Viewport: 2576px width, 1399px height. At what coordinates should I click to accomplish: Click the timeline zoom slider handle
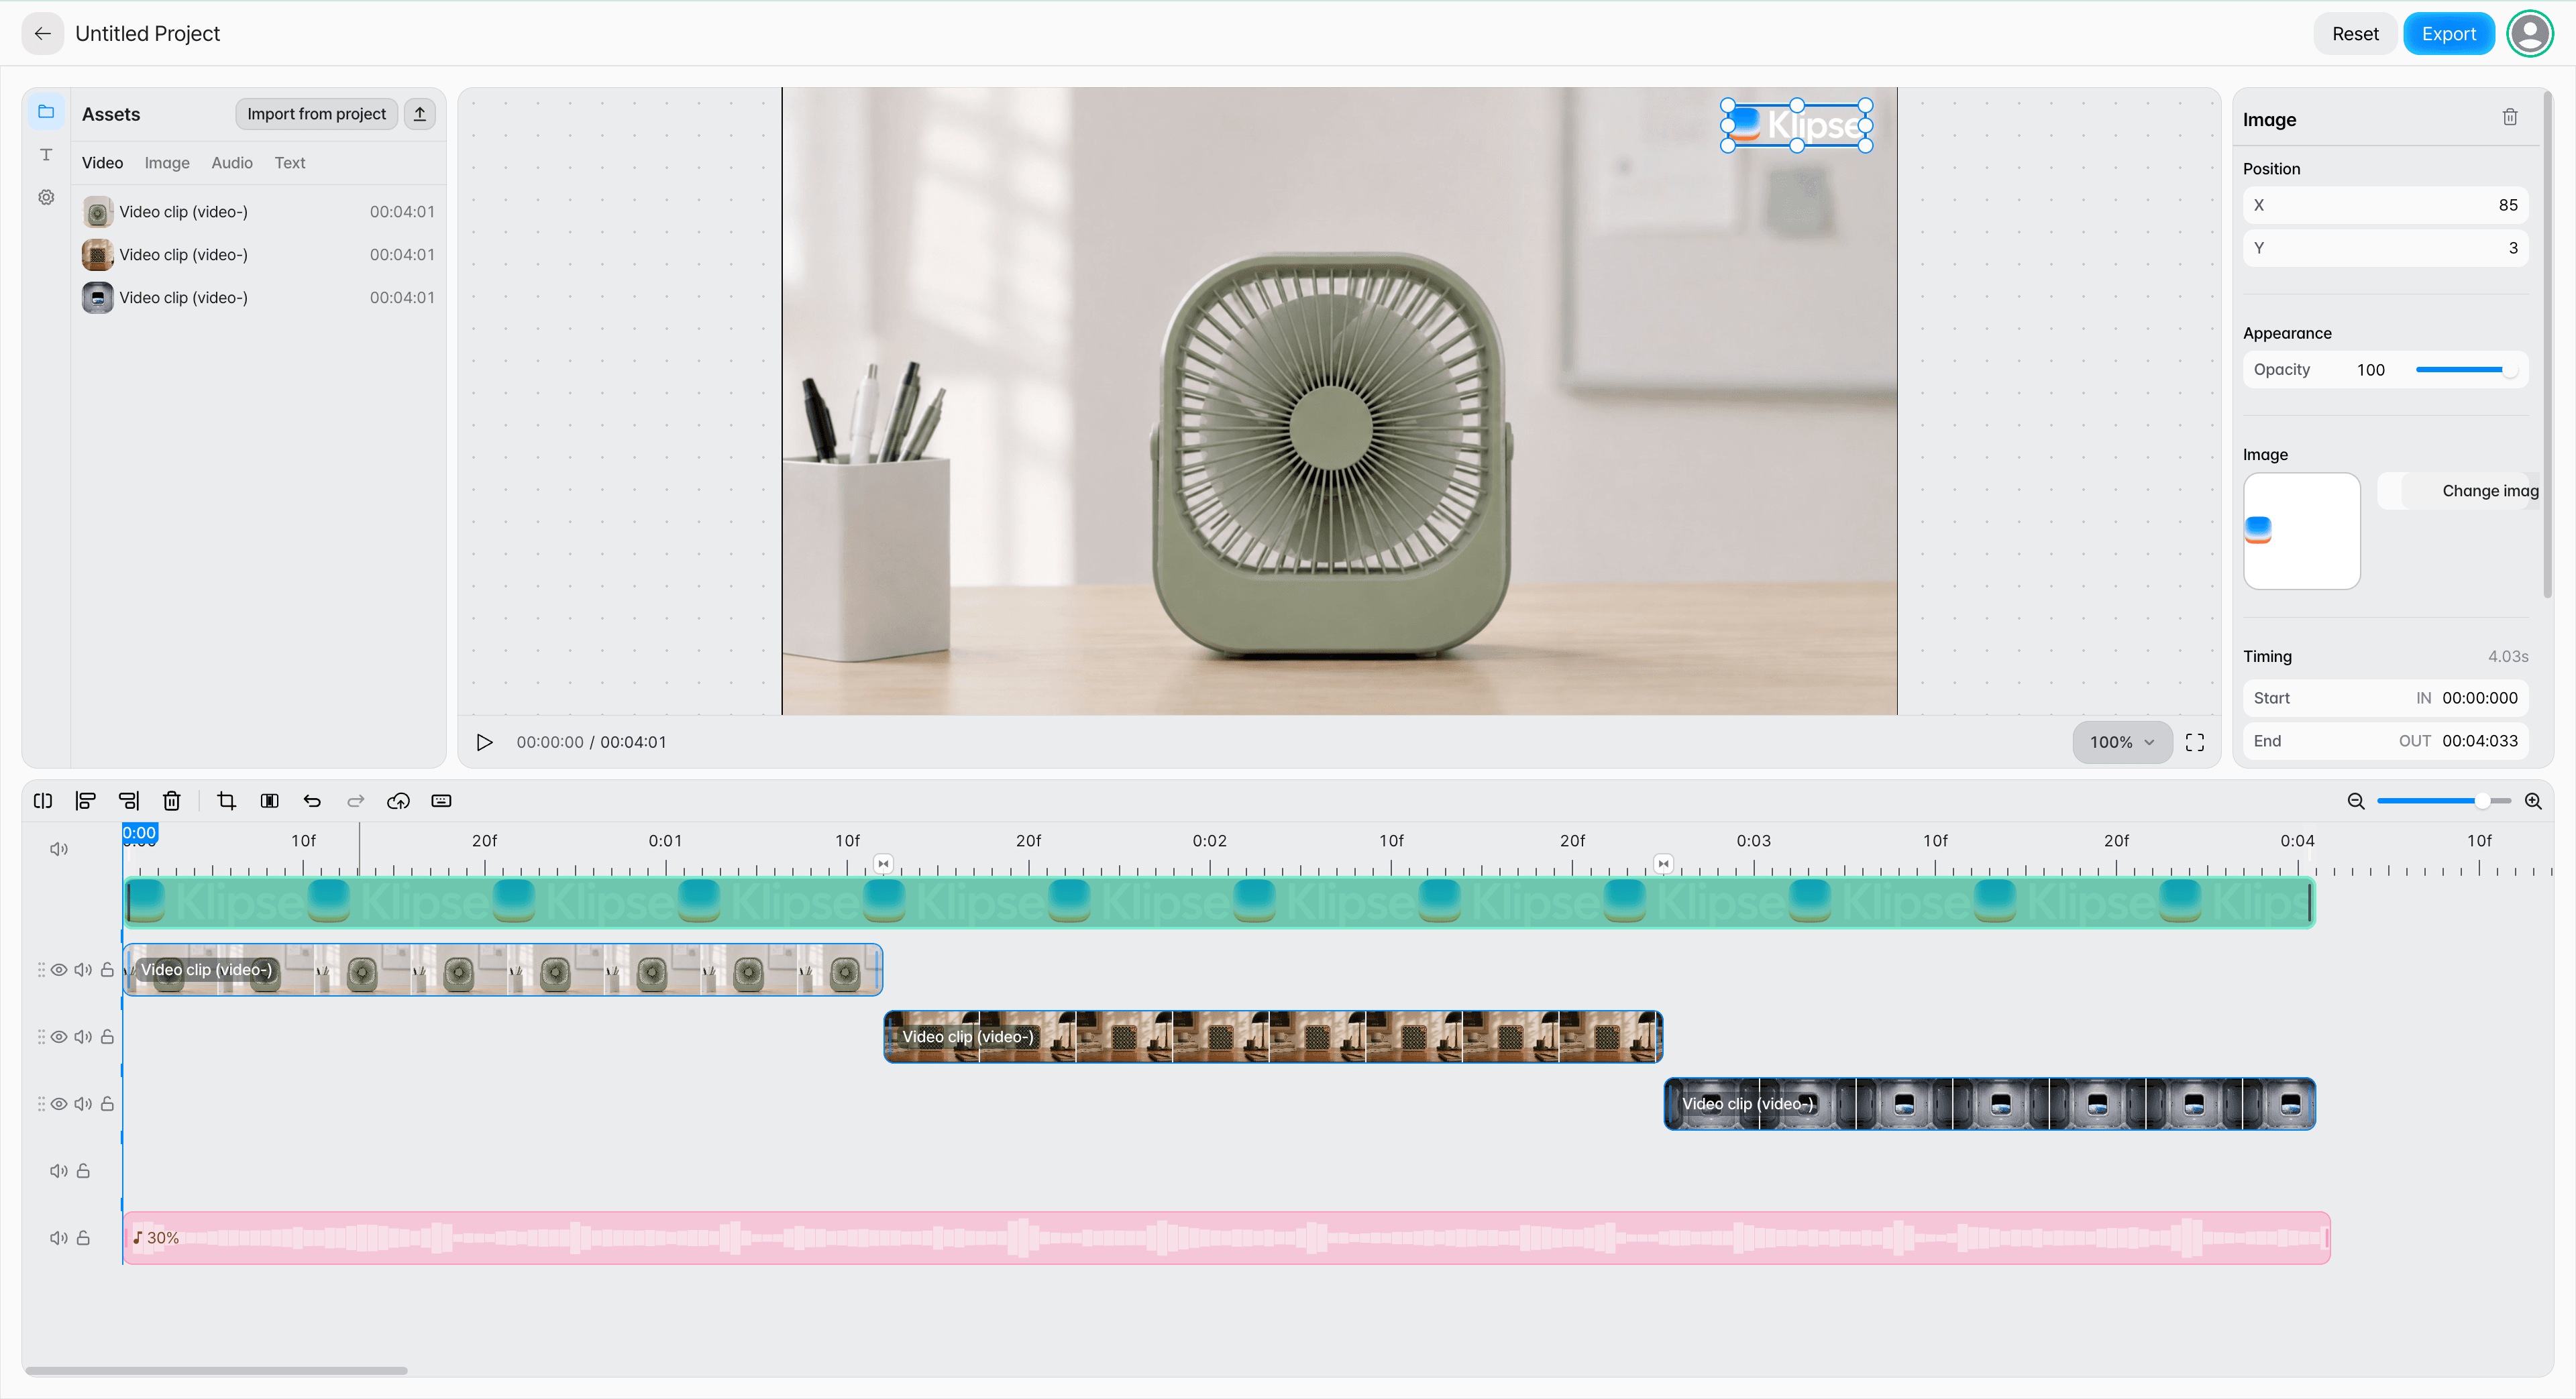2482,801
